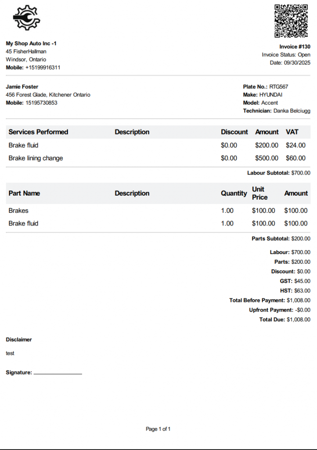Select the shop name My Shop Auto Inc -1
Viewport: 317px width, 450px height.
pyautogui.click(x=31, y=44)
